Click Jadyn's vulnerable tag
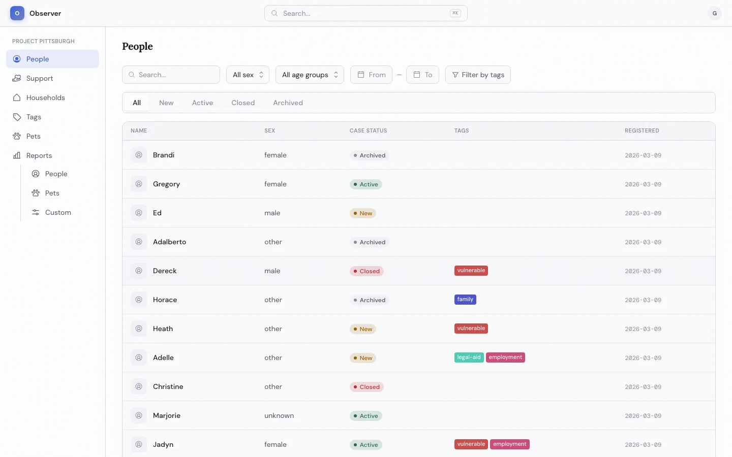Screen dimensions: 732x457 point(471,444)
